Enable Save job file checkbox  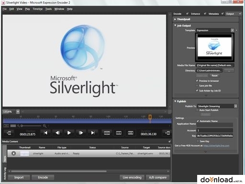pyautogui.click(x=197, y=86)
